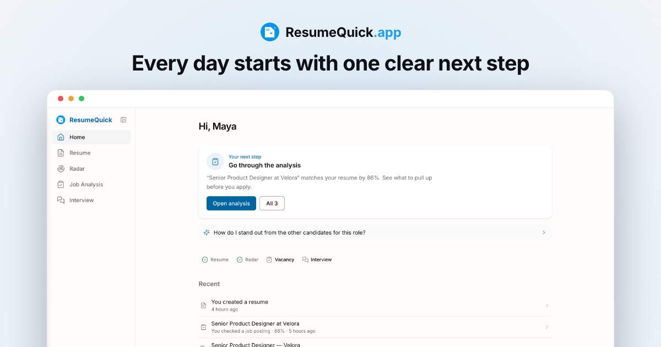
Task: Click the clipboard icon next to Vacancy step
Action: pyautogui.click(x=269, y=259)
